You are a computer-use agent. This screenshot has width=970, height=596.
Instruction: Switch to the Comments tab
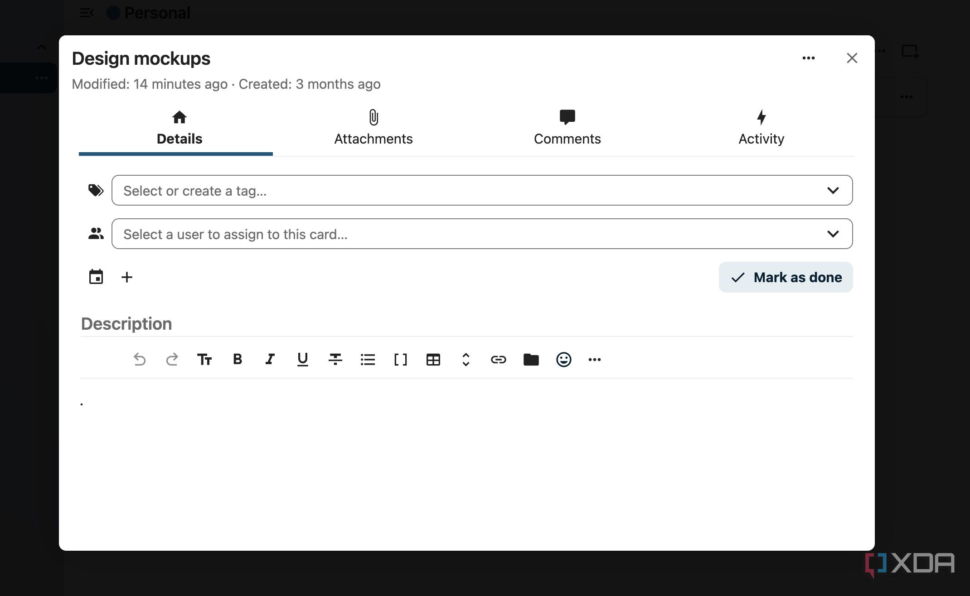tap(567, 128)
